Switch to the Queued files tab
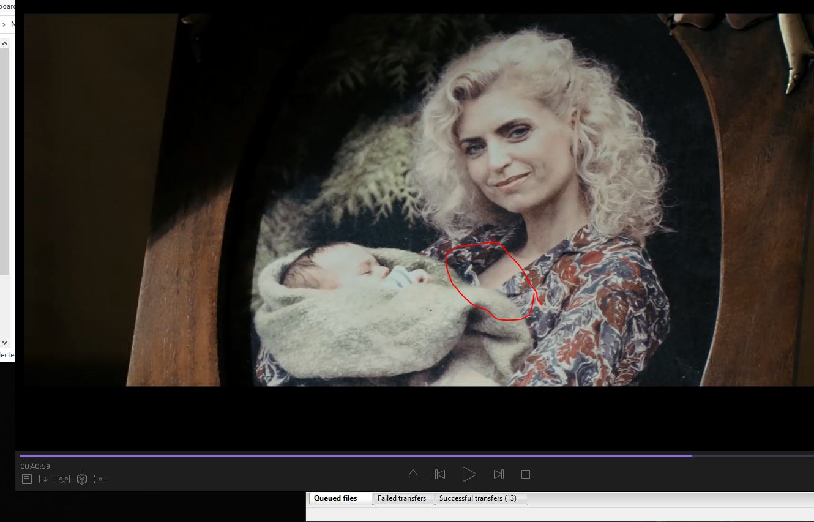The width and height of the screenshot is (814, 522). pyautogui.click(x=335, y=498)
